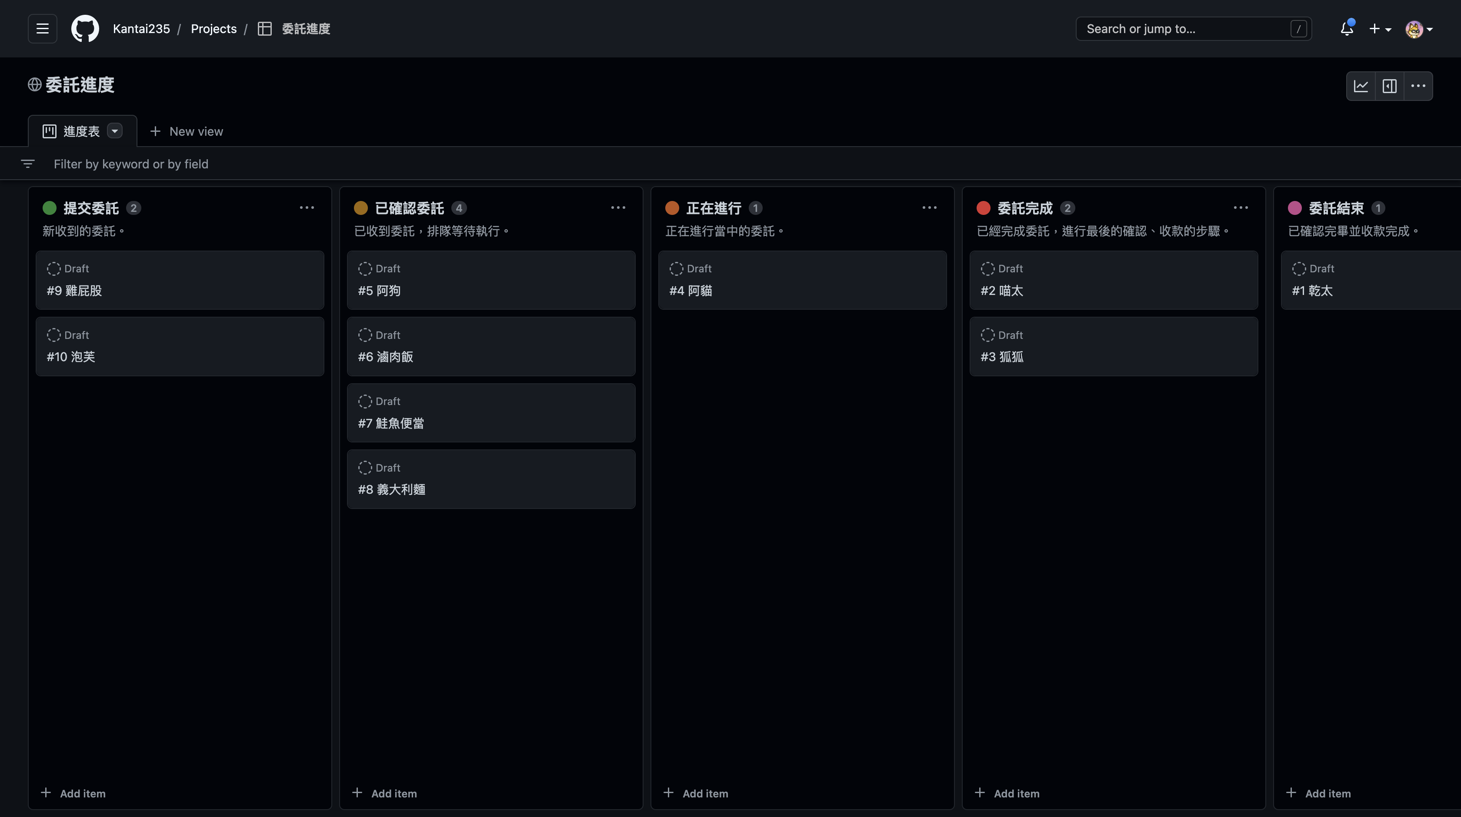Click green status dot of 提交委託
The image size is (1461, 817).
[x=49, y=208]
